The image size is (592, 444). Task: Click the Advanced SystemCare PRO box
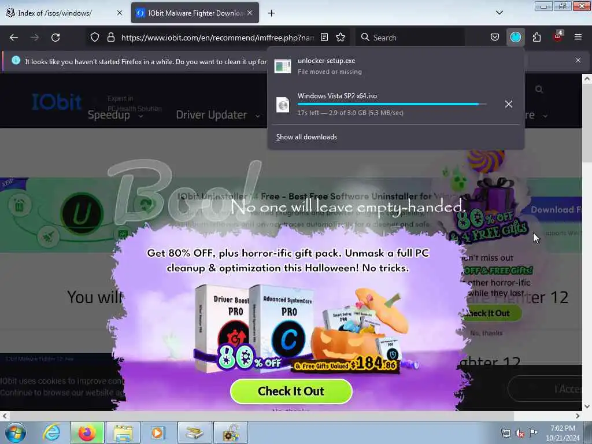(x=282, y=327)
